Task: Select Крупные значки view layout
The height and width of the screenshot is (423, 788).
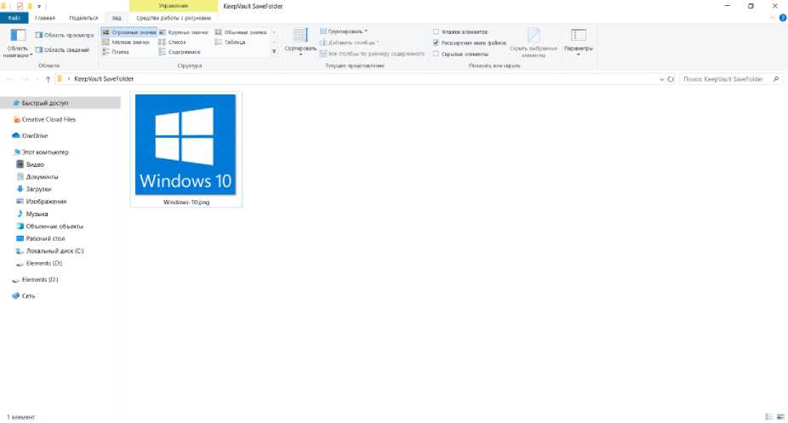Action: point(184,32)
